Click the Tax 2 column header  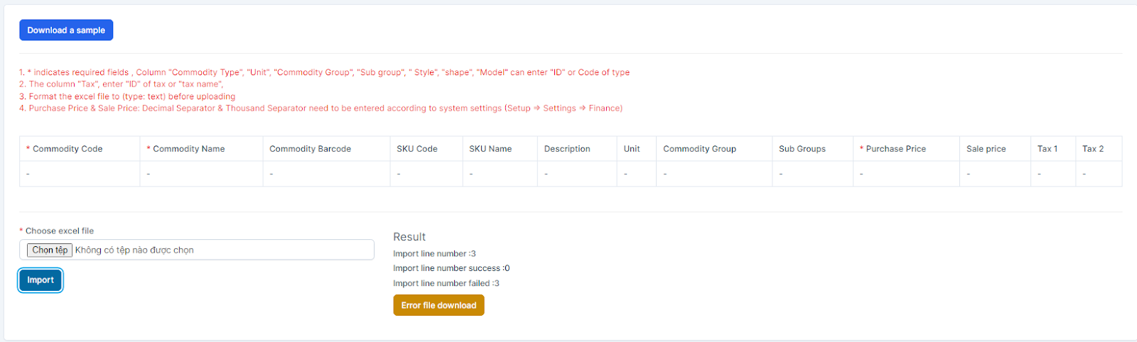click(1093, 149)
